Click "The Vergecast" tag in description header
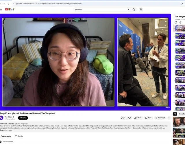 pos(23,124)
